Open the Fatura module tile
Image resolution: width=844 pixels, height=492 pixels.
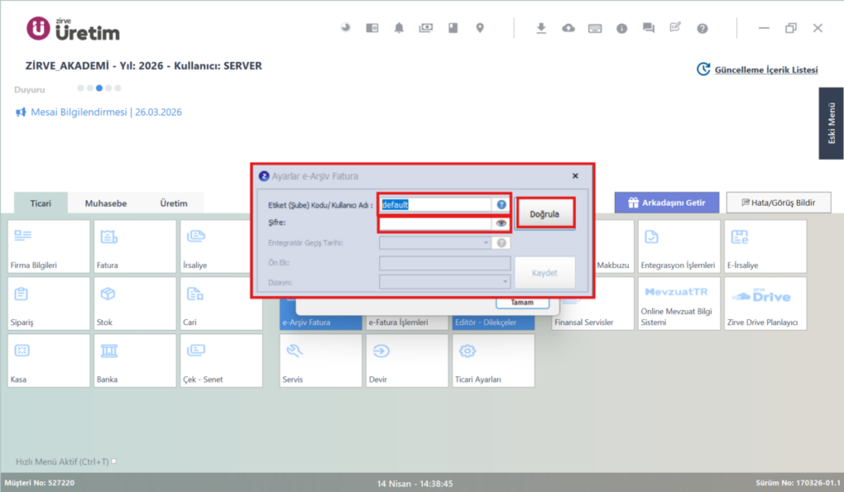(x=134, y=247)
